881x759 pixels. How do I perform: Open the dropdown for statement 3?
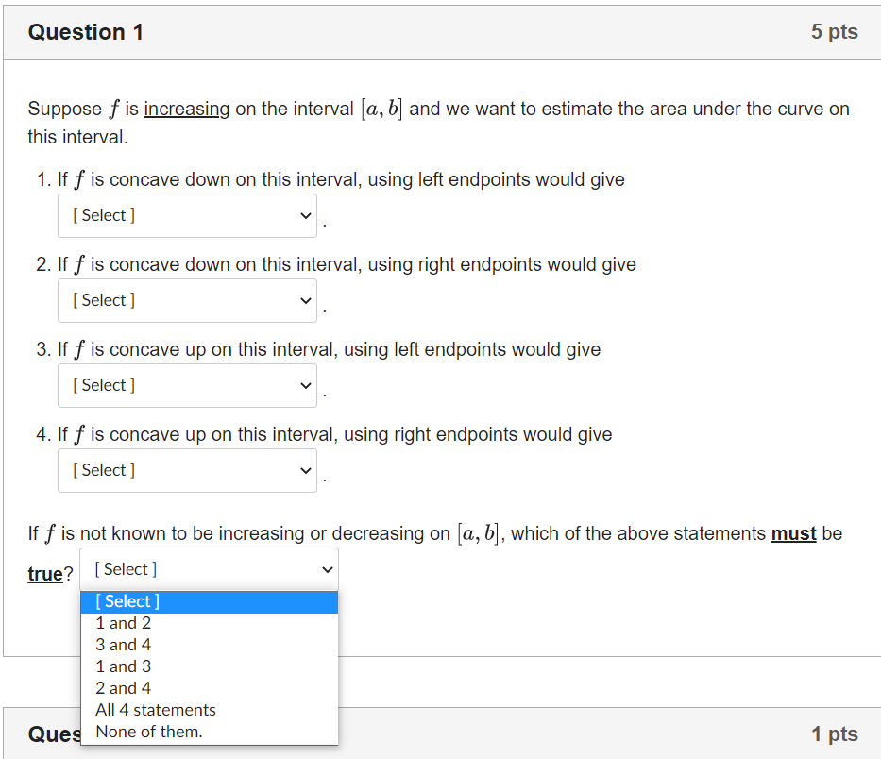click(x=186, y=385)
